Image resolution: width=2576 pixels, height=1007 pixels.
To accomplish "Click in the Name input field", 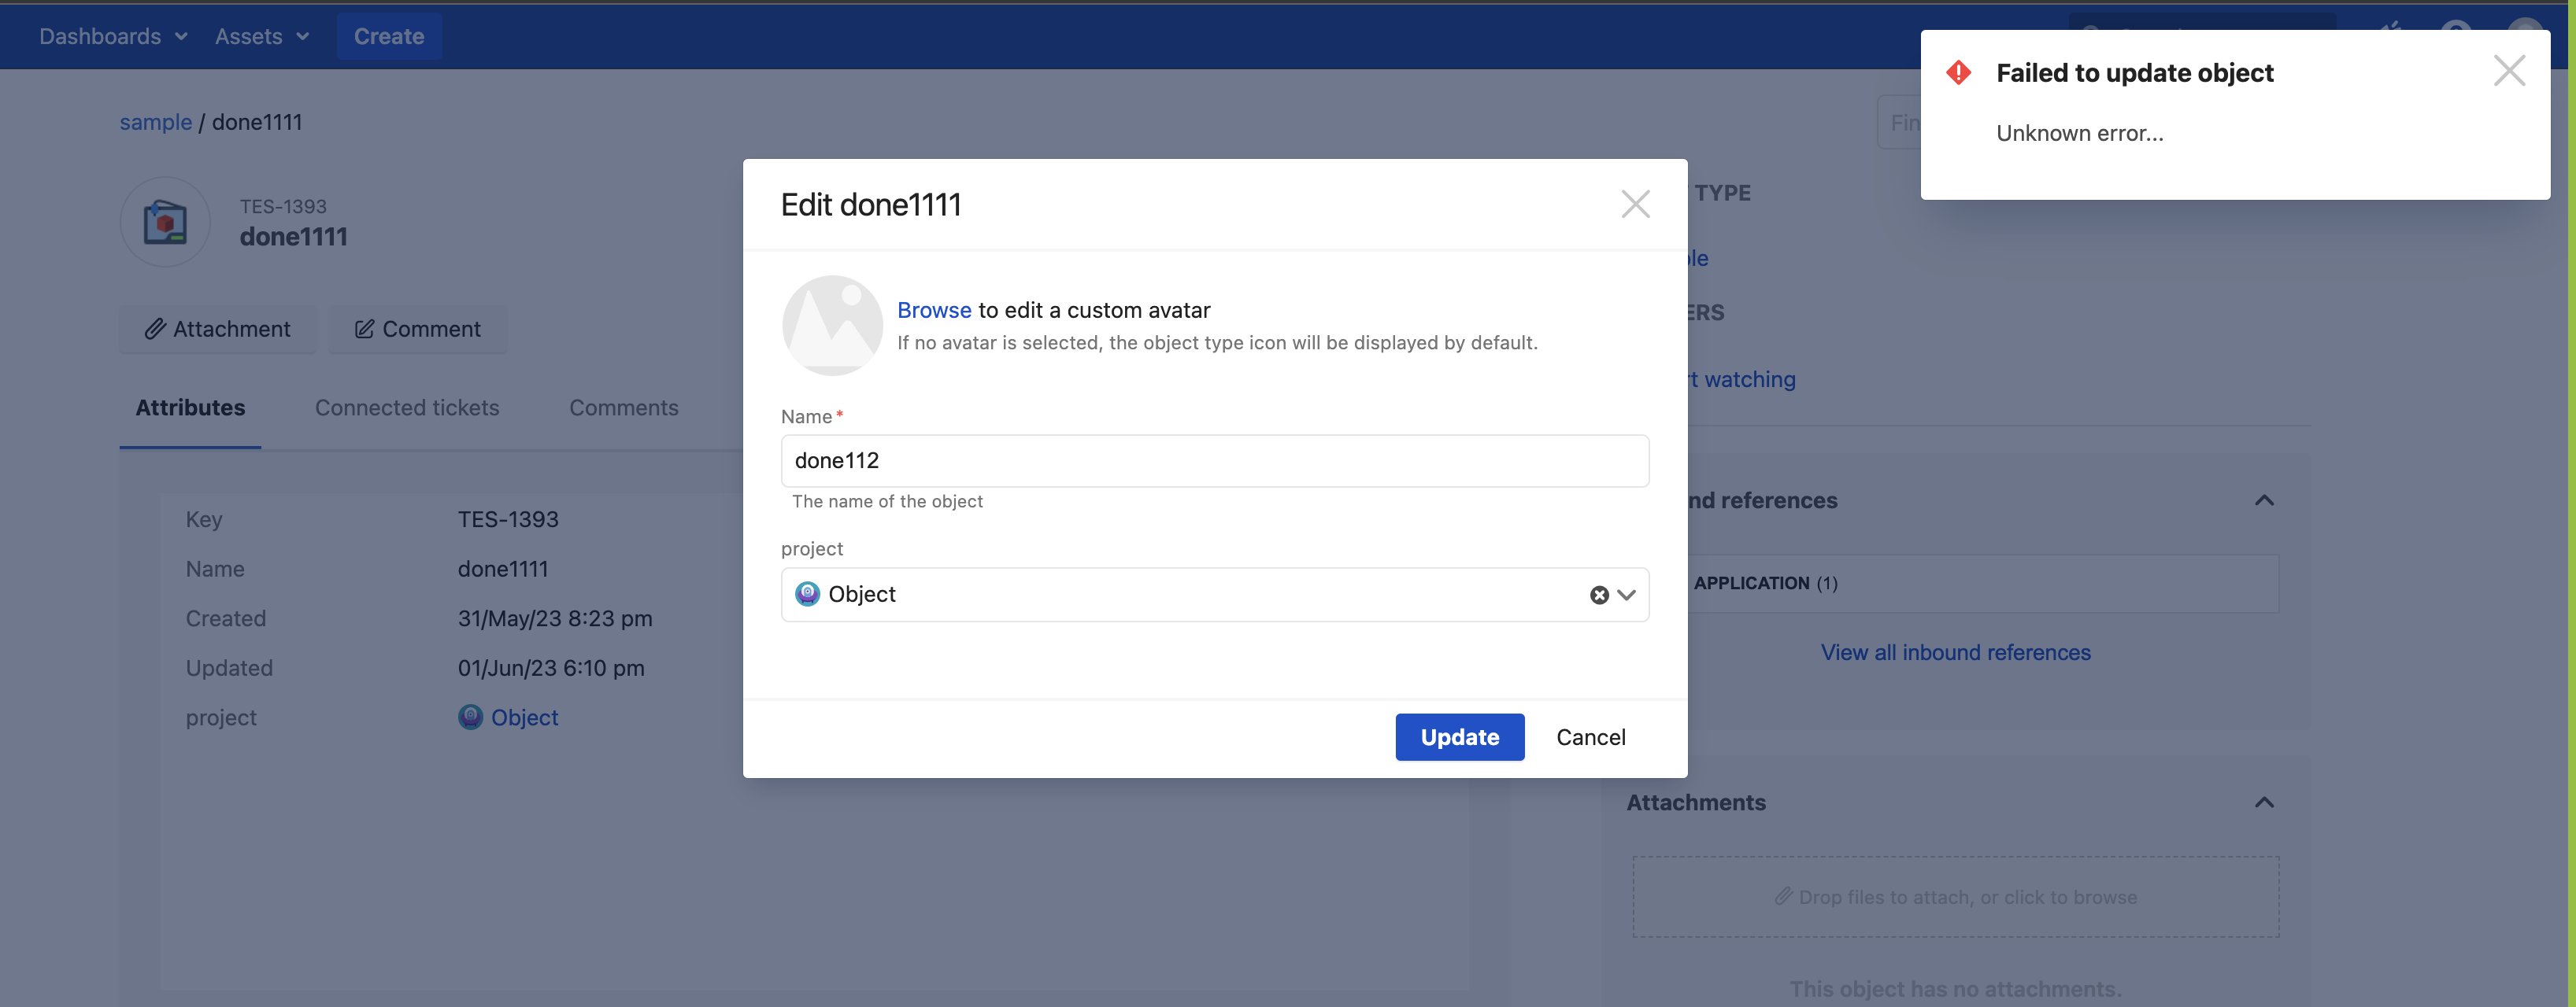I will tap(1214, 460).
